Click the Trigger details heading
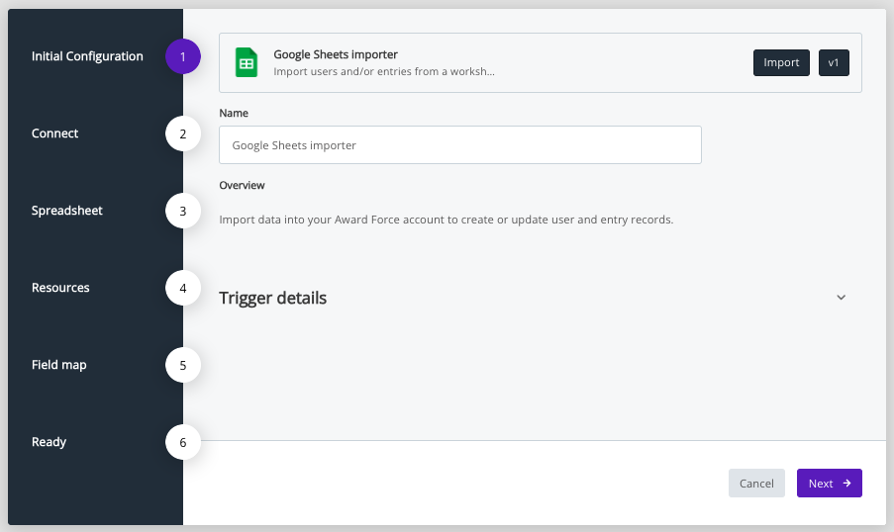This screenshot has width=894, height=532. pos(272,298)
